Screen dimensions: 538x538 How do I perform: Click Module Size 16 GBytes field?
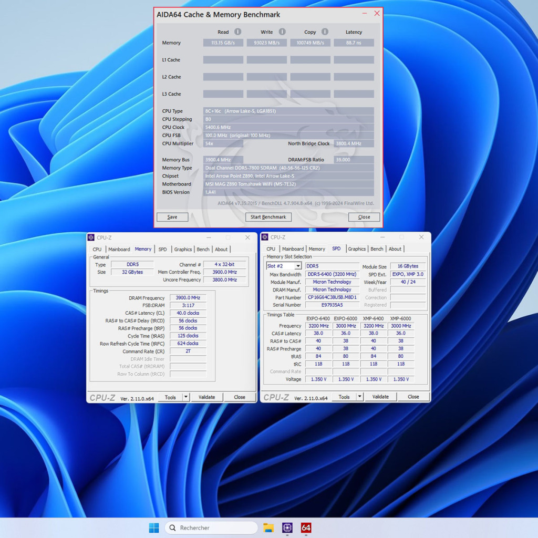[408, 266]
